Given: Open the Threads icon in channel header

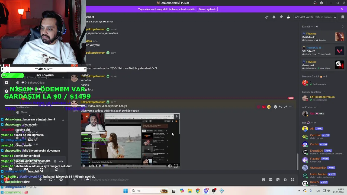Looking at the screenshot, I should click(267, 17).
